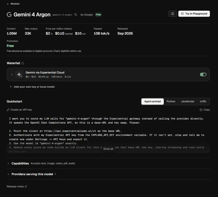Click the Gemini provider sparkle icon
The image size is (218, 197).
point(19,74)
